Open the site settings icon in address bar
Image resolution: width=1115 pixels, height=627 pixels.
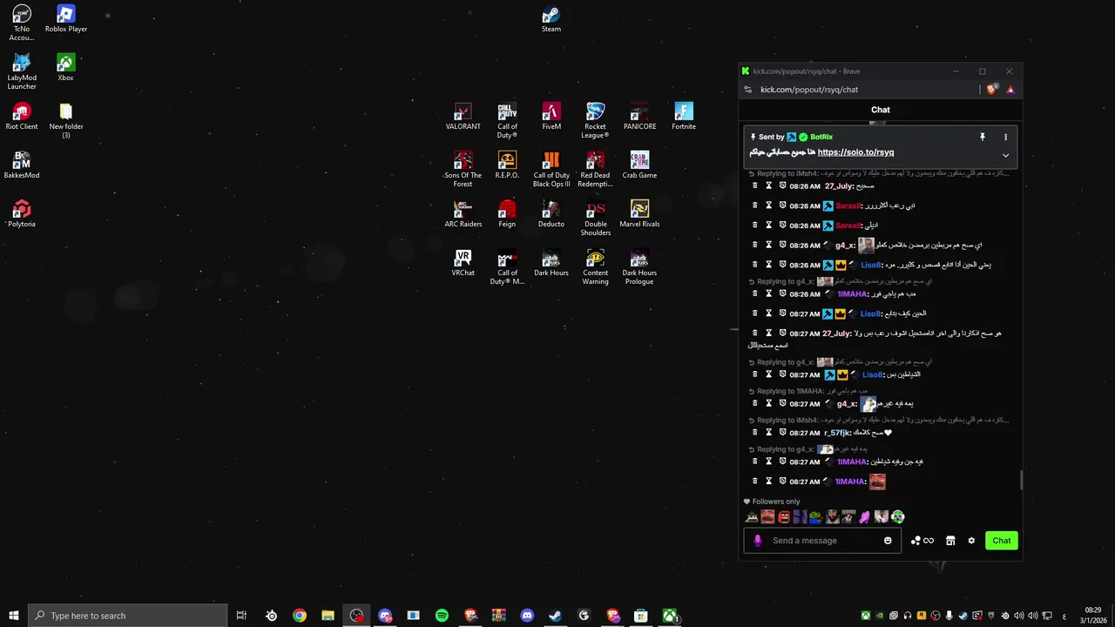tap(747, 90)
